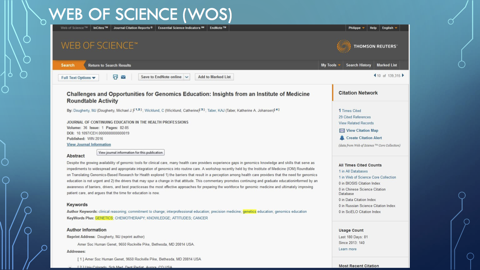Click the article title heading
The image size is (480, 270).
tap(188, 97)
